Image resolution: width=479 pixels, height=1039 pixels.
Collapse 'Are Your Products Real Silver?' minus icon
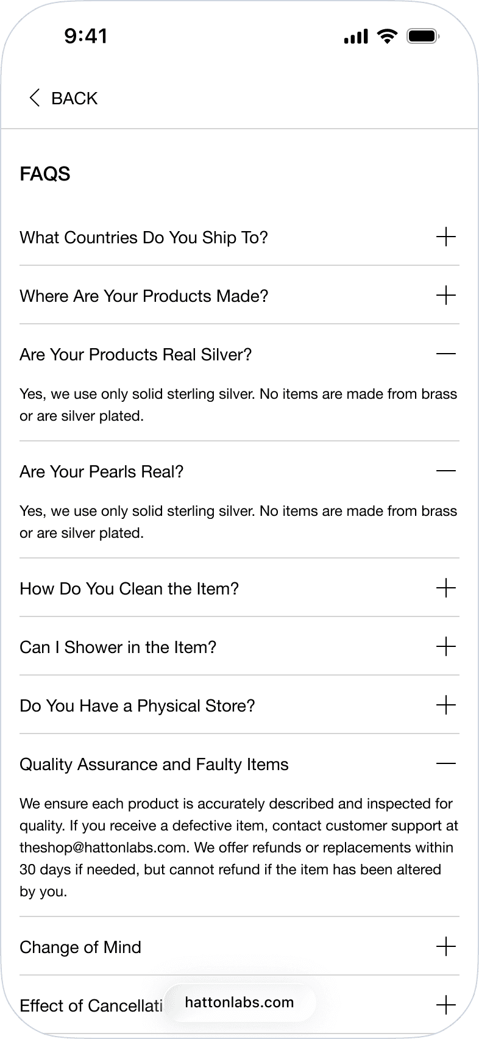446,354
